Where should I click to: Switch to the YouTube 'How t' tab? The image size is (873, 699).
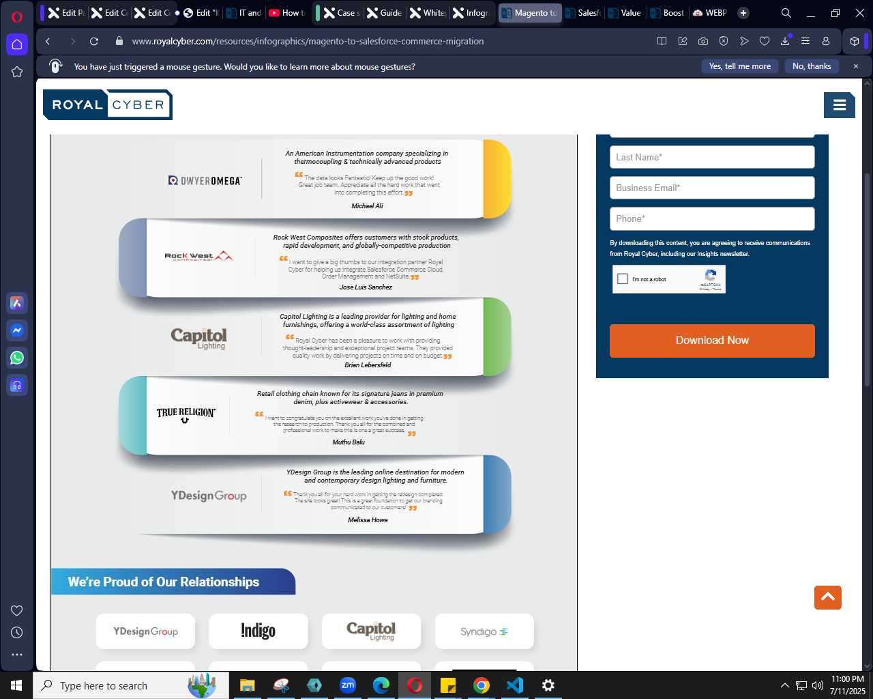click(x=286, y=13)
